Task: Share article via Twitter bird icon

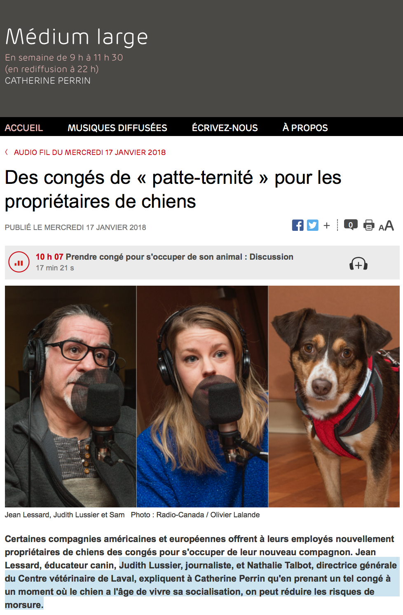Action: 313,225
